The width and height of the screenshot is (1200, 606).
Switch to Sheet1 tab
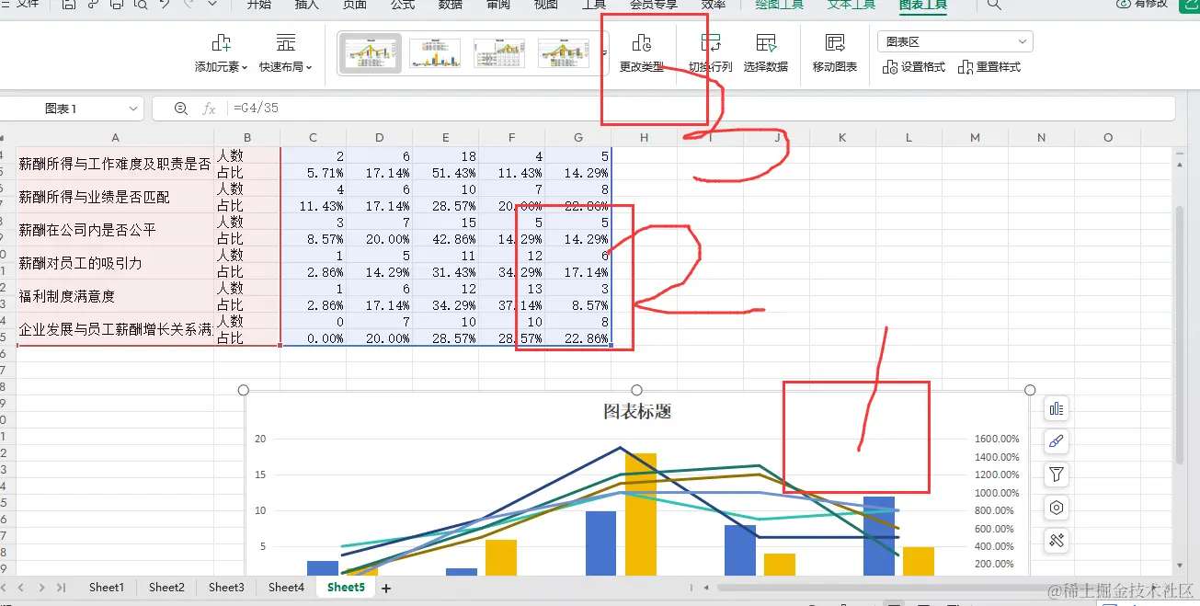(107, 587)
